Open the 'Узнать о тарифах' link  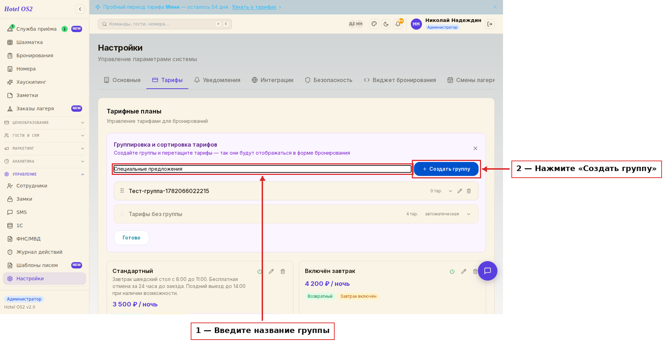tap(254, 7)
